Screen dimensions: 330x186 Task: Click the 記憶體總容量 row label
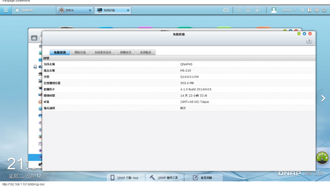pos(52,83)
